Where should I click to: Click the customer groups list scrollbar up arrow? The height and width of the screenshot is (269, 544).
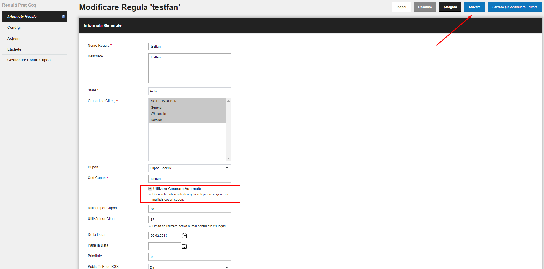pyautogui.click(x=228, y=101)
